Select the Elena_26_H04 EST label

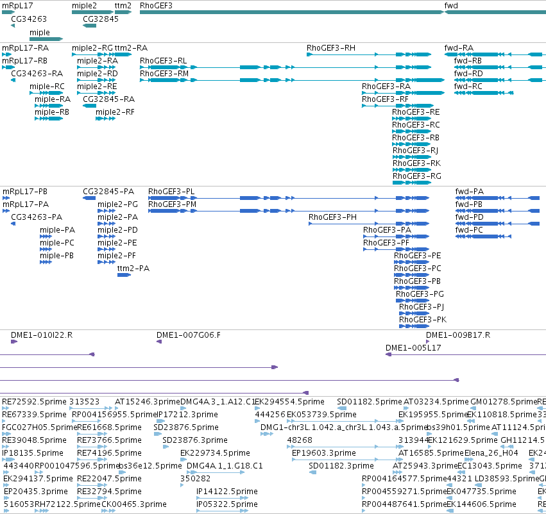coord(491,453)
